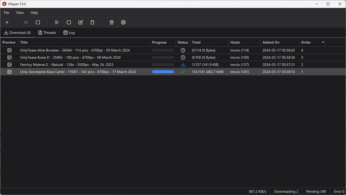Click the 2024-03-17 05:58:36 date cell

[x=279, y=57]
